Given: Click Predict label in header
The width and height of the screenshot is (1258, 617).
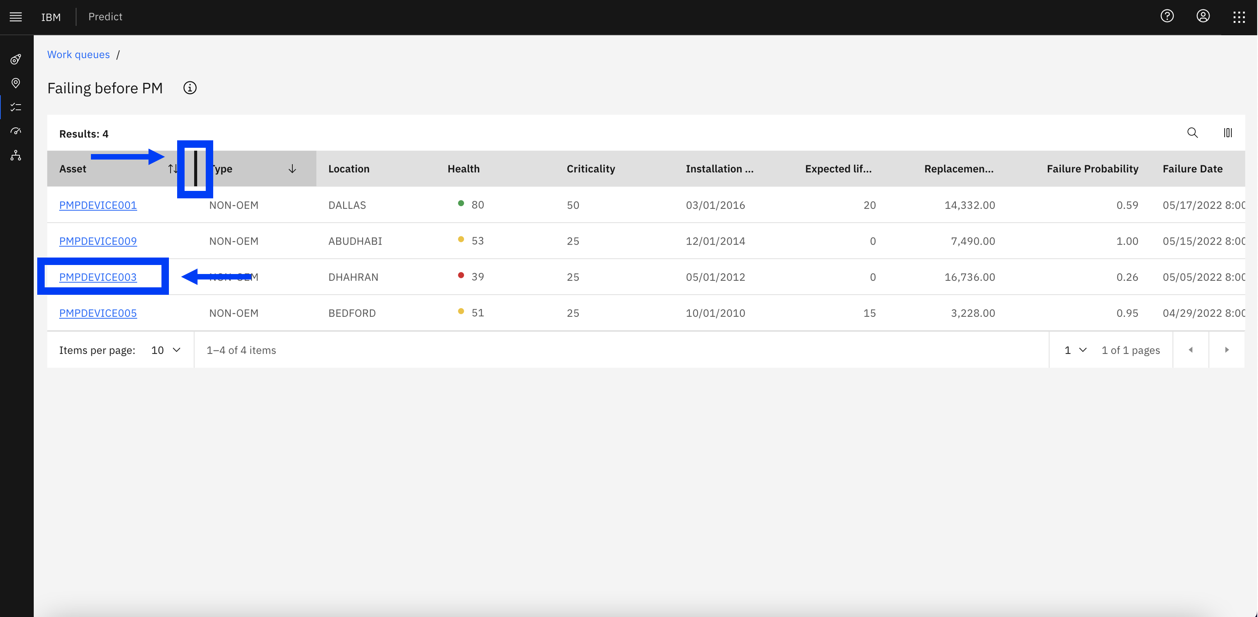Looking at the screenshot, I should pos(105,16).
